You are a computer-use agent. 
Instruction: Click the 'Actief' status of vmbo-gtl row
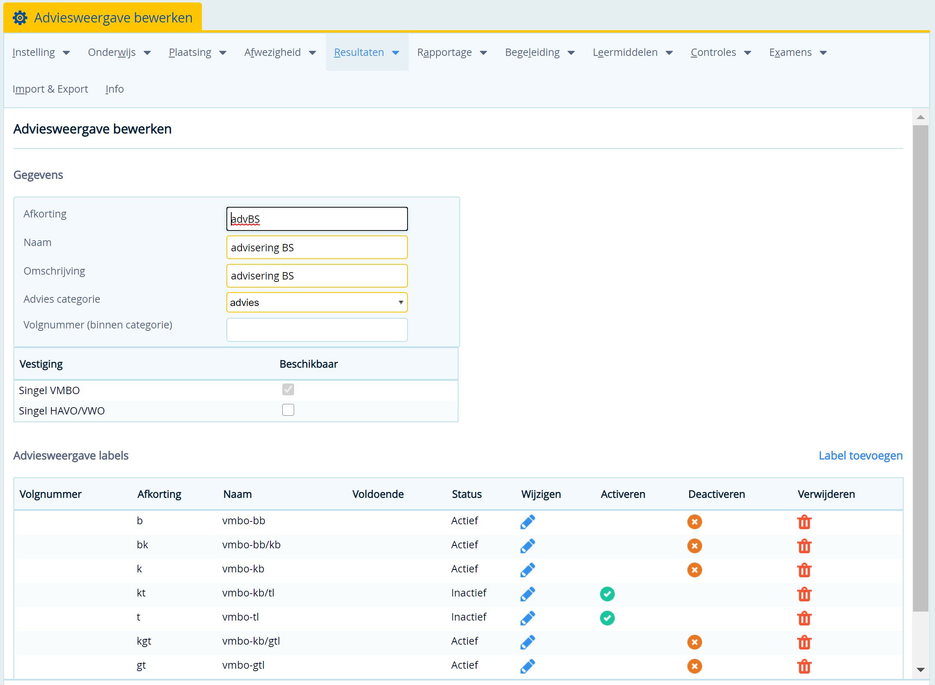click(x=464, y=665)
